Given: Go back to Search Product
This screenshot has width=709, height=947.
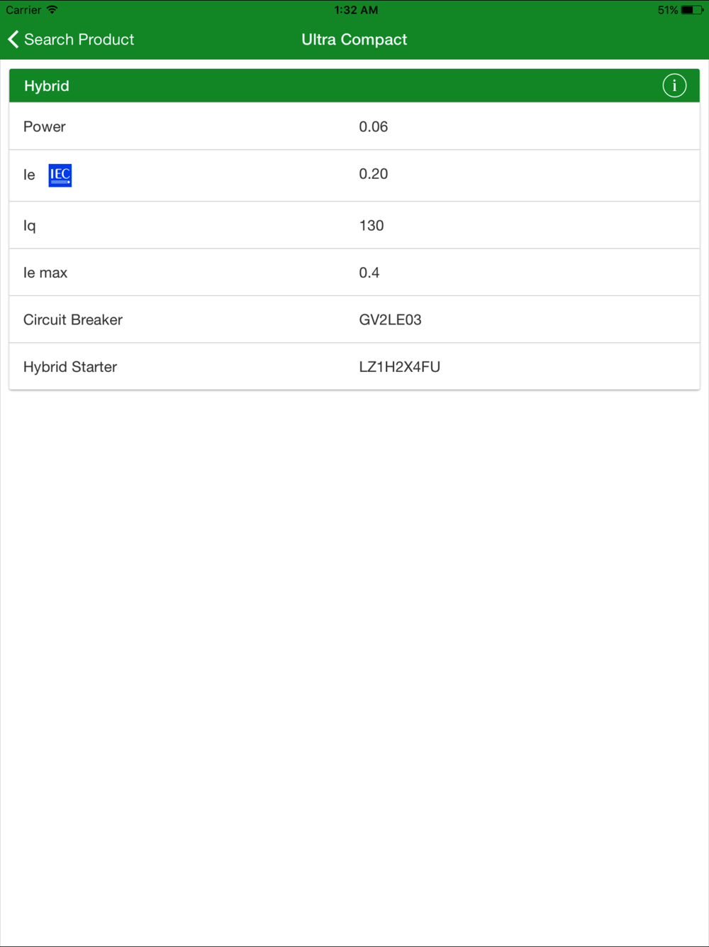Looking at the screenshot, I should click(x=71, y=39).
